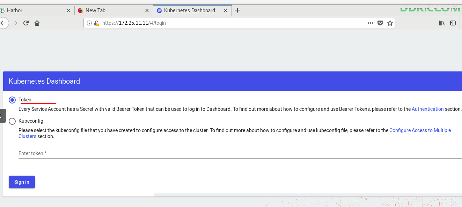Click the Kubernetes favicon on the active tab
Image resolution: width=462 pixels, height=207 pixels.
tap(159, 10)
